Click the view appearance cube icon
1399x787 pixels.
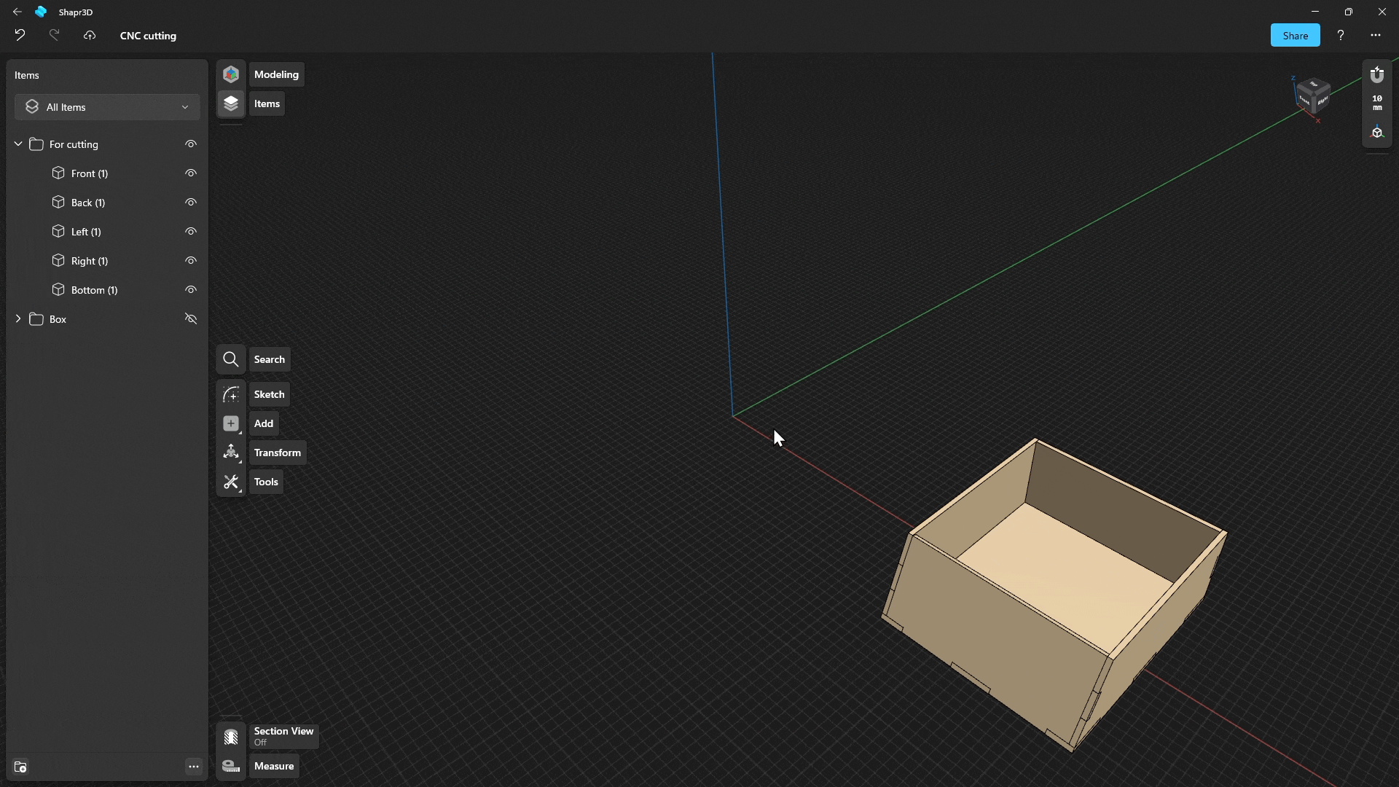click(x=1377, y=133)
